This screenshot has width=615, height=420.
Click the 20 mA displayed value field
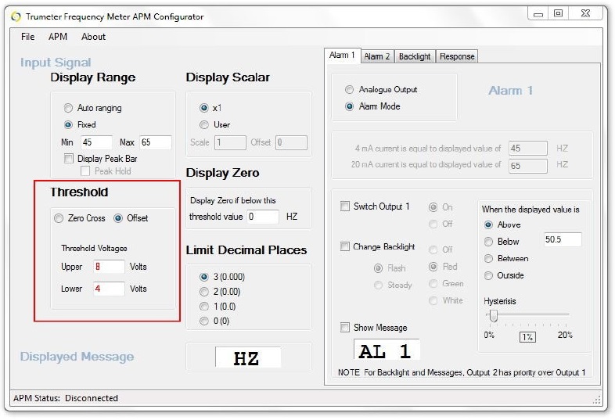[x=528, y=166]
